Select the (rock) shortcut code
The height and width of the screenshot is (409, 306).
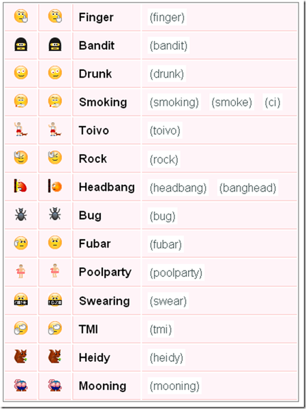(x=164, y=159)
